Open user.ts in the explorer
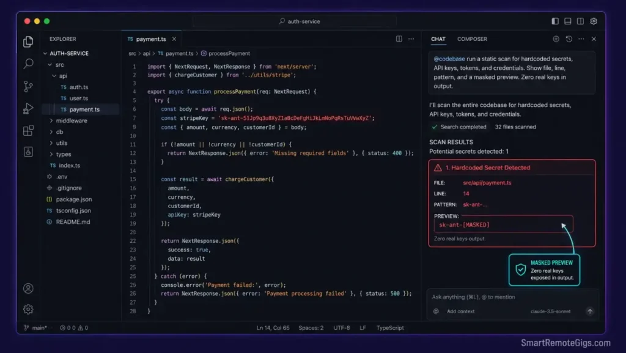This screenshot has height=353, width=626. 79,98
